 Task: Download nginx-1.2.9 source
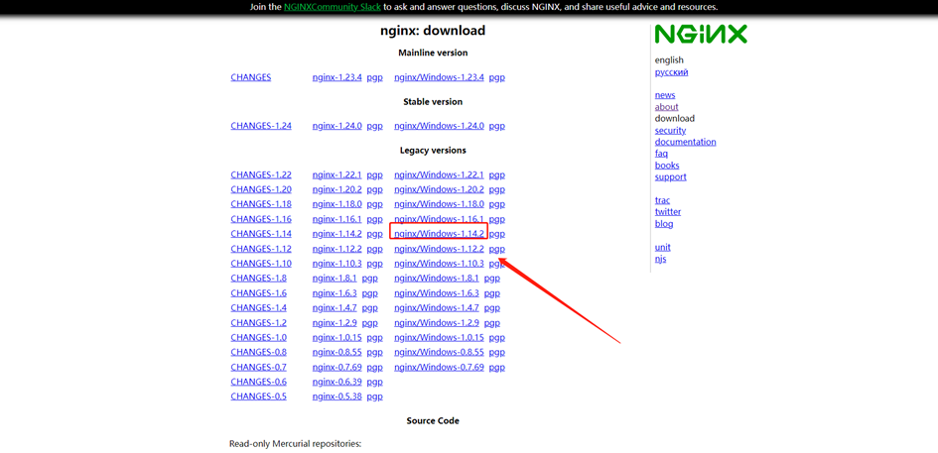click(x=335, y=323)
